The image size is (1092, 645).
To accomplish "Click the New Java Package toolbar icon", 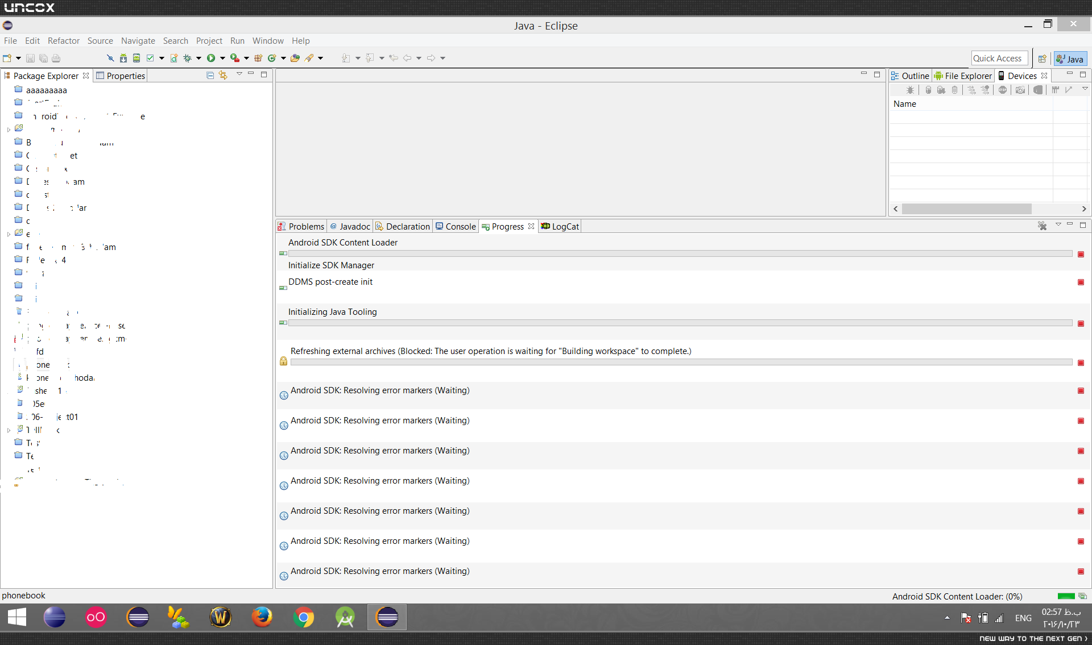I will 258,58.
